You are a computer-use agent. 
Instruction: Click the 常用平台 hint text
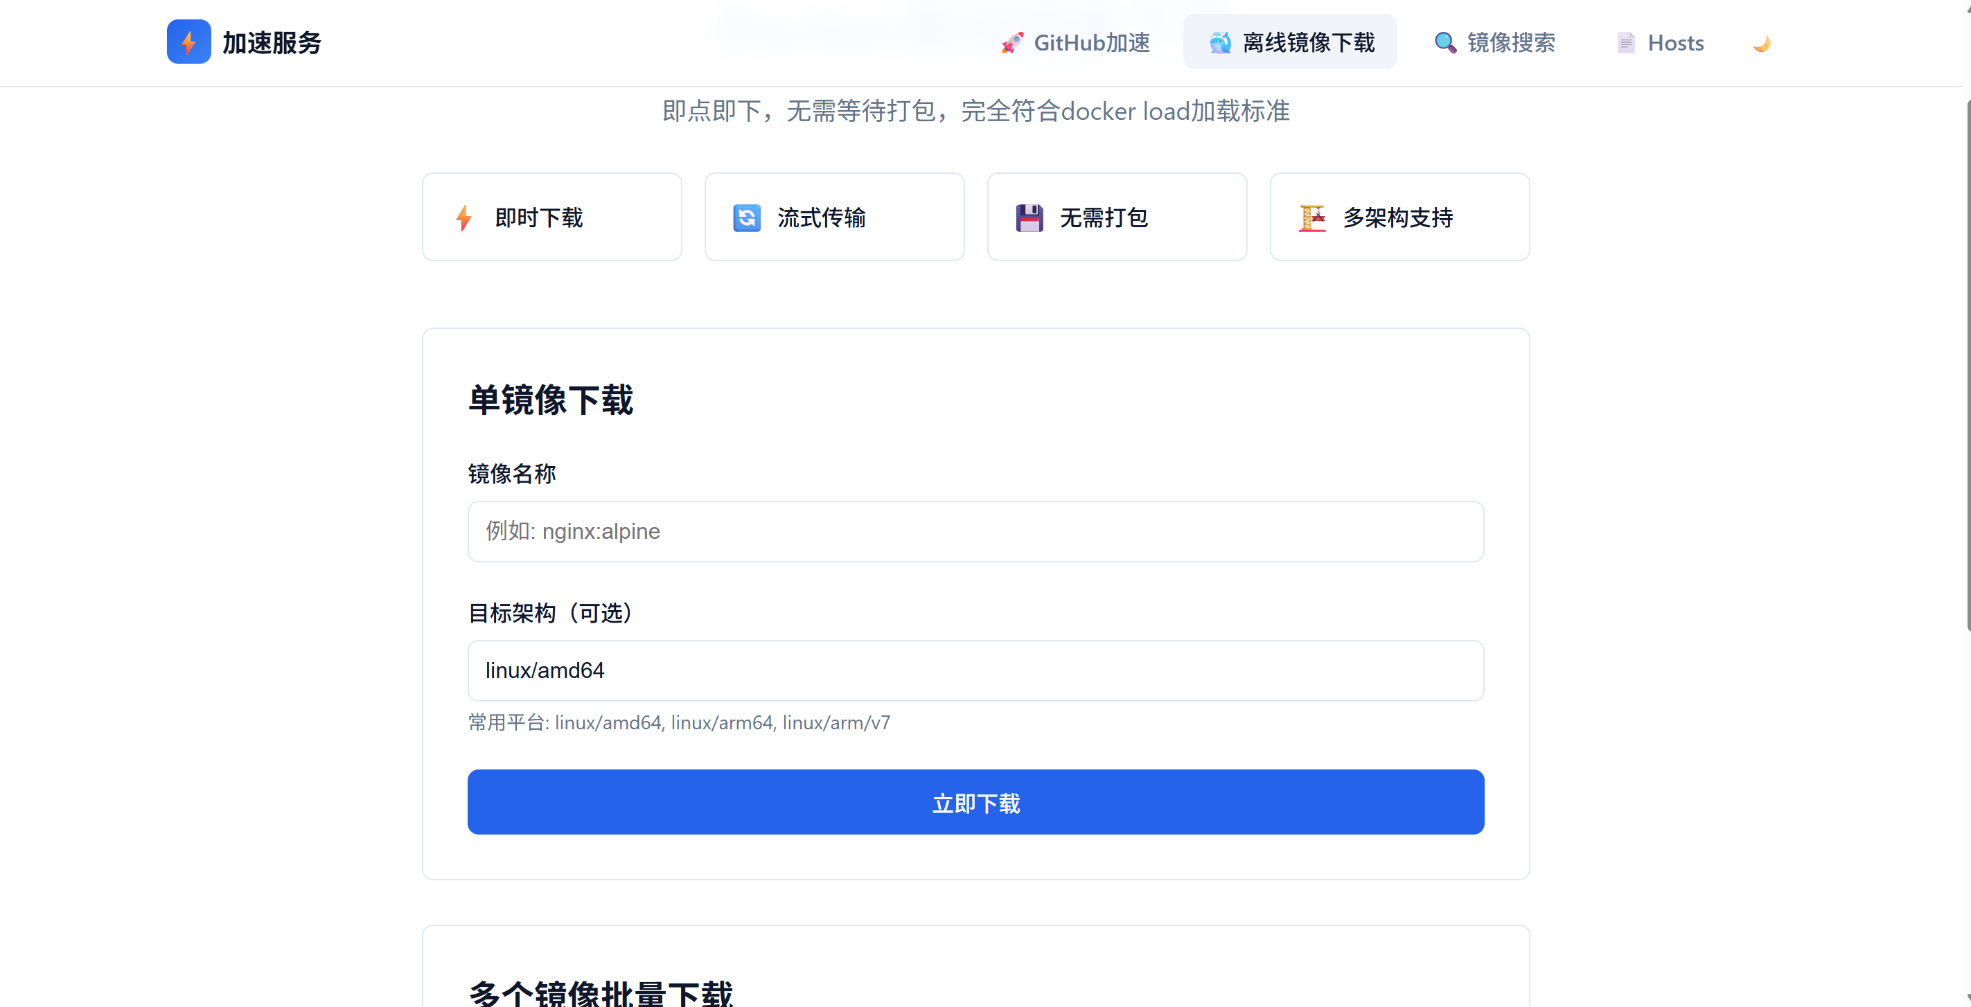[x=680, y=722]
